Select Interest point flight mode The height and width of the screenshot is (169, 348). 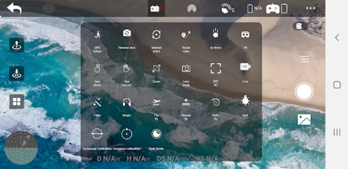point(156,35)
